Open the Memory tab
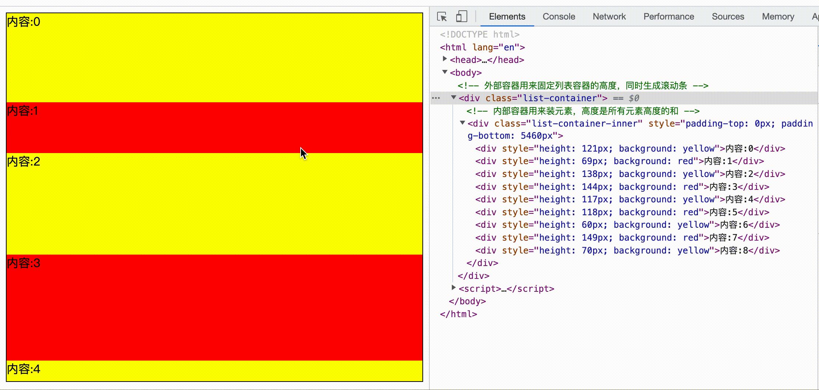 coord(778,17)
